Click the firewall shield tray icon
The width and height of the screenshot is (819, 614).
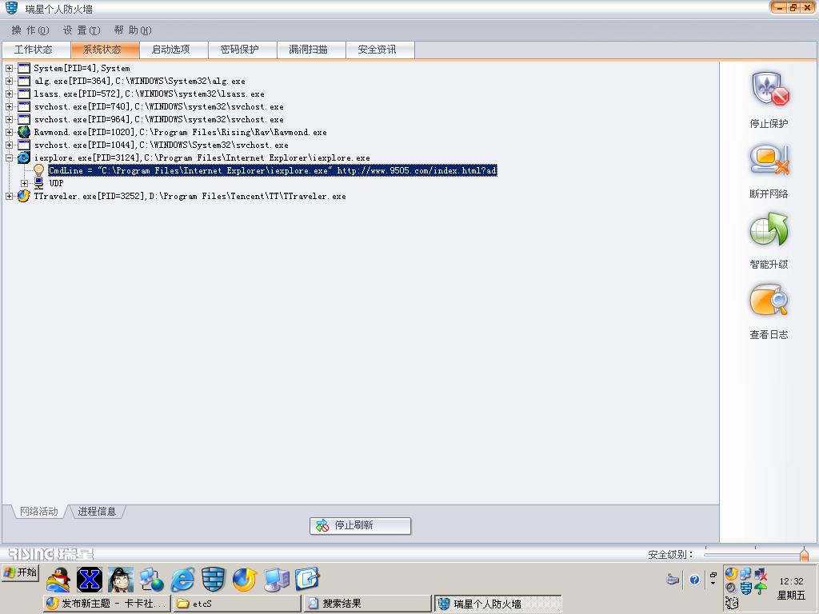tap(746, 589)
